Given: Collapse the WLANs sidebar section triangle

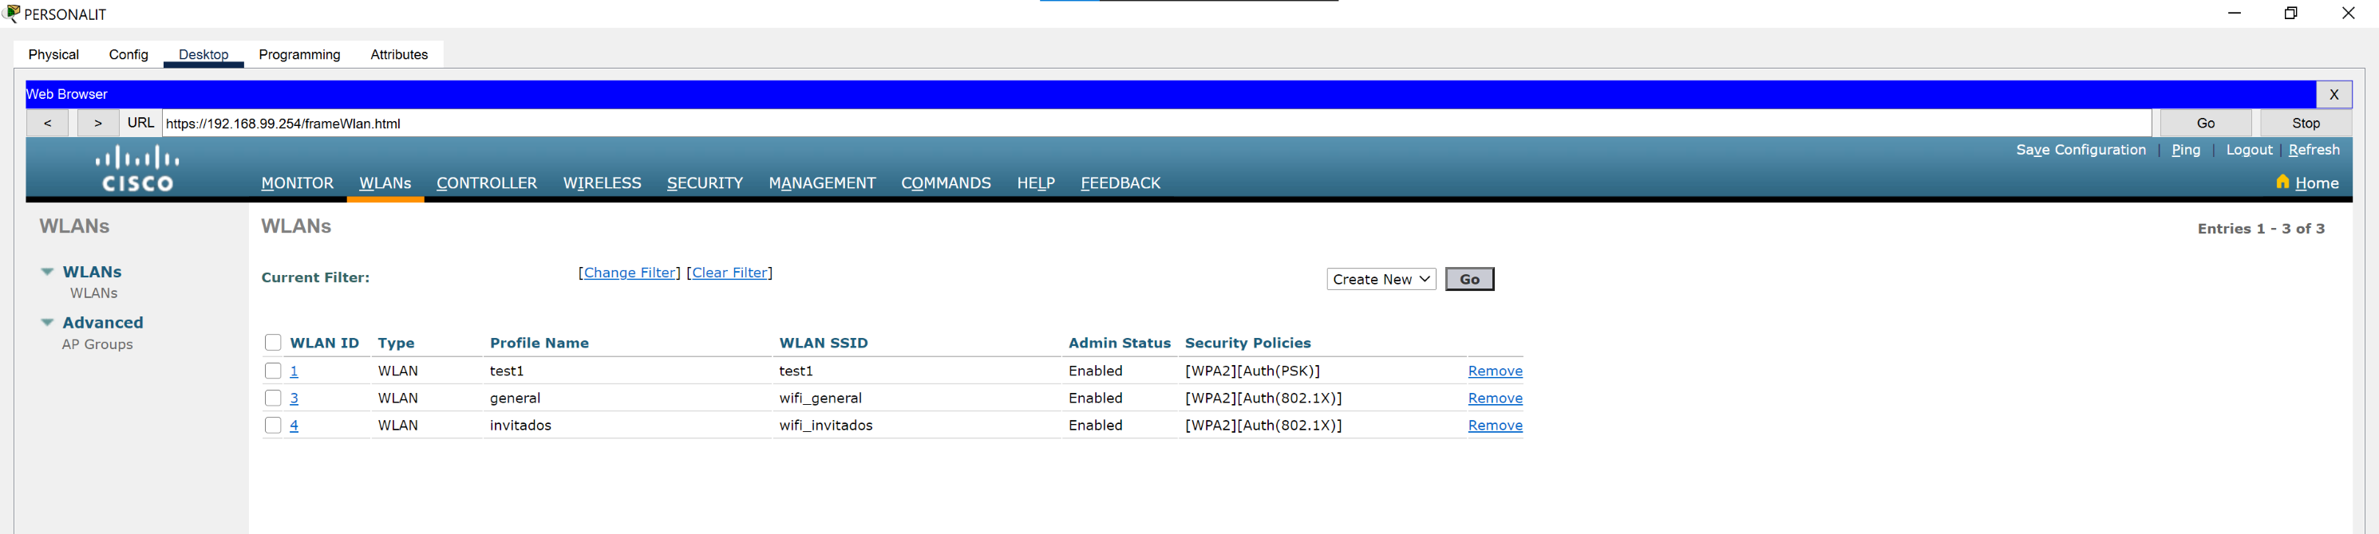Looking at the screenshot, I should [x=47, y=272].
